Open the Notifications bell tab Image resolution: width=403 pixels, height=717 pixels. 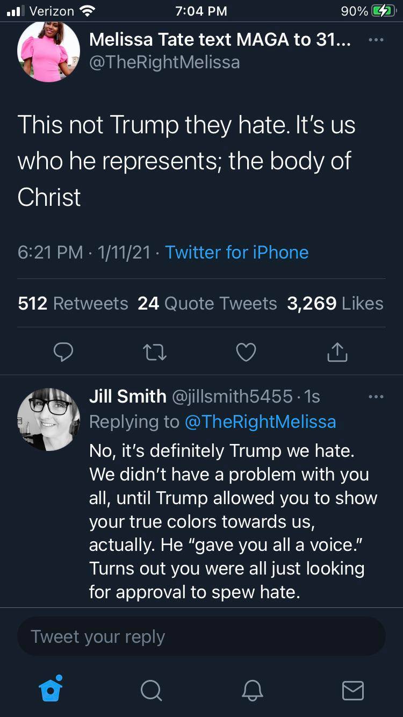[x=252, y=690]
